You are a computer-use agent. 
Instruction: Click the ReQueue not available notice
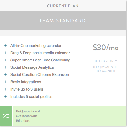(x=28, y=116)
